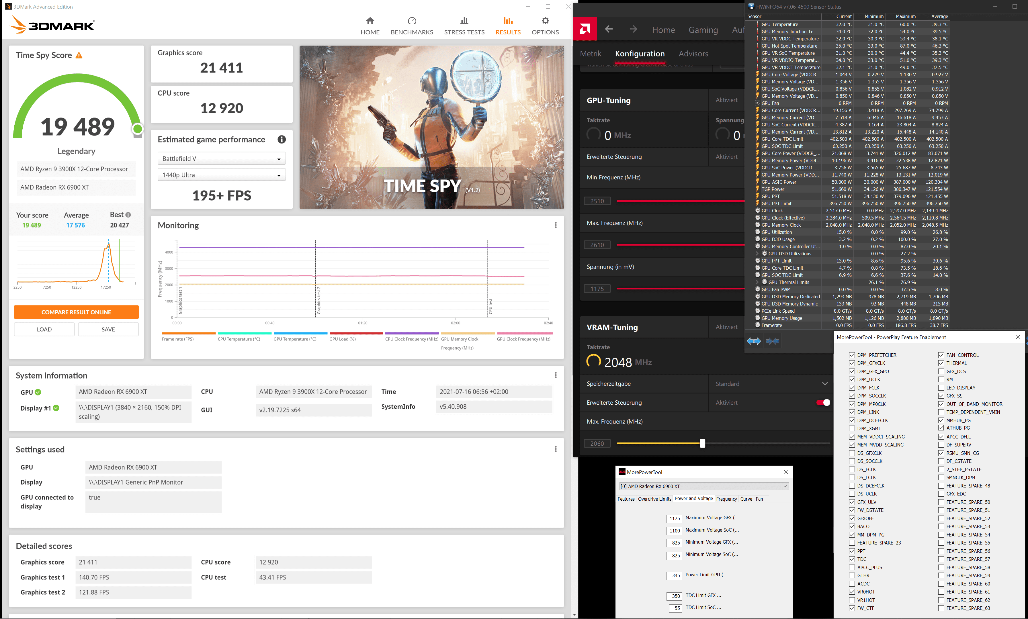Screen dimensions: 1028x619
Task: Open the Overdrive Limits tab
Action: 654,499
